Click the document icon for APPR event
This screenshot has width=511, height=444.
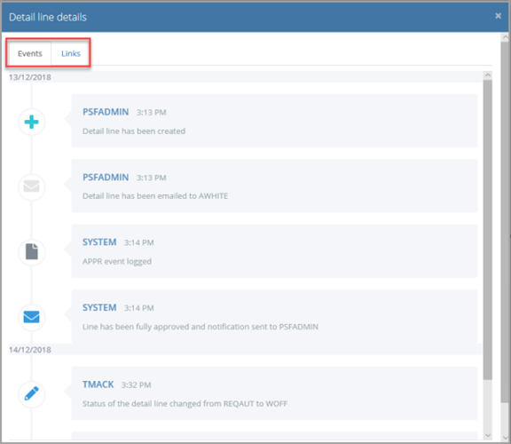coord(32,251)
